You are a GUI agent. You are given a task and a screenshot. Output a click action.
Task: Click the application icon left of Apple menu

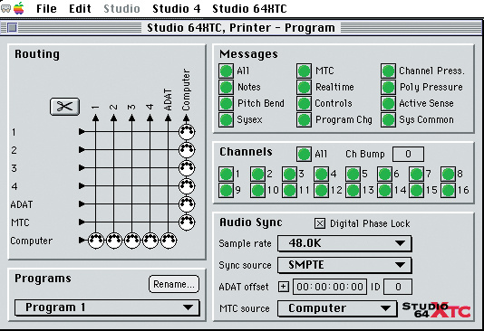point(6,9)
